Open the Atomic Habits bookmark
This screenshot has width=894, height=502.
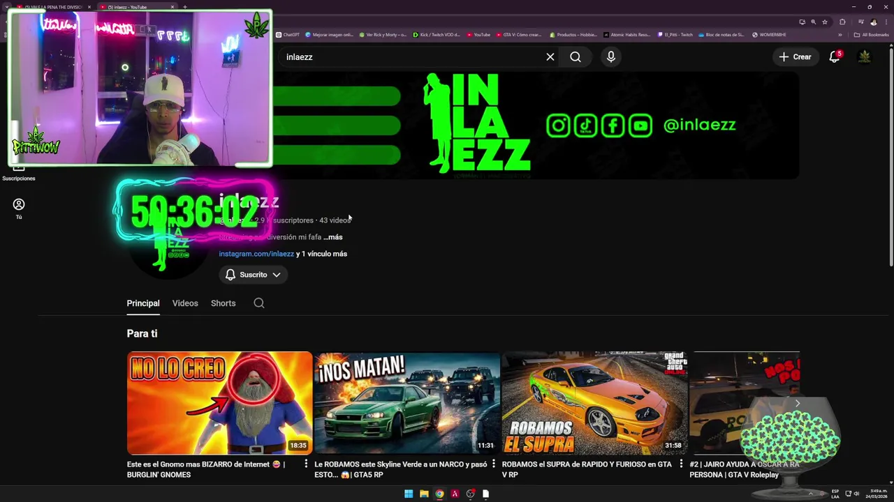tap(626, 35)
